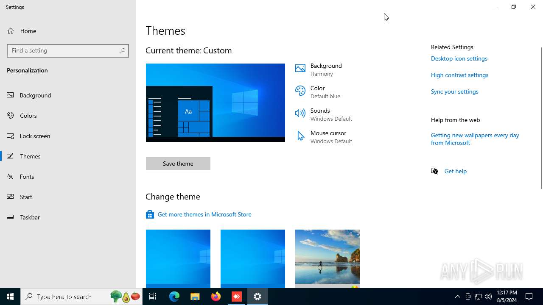Image resolution: width=543 pixels, height=305 pixels.
Task: Select Fonts in Personalization menu
Action: coord(68,177)
